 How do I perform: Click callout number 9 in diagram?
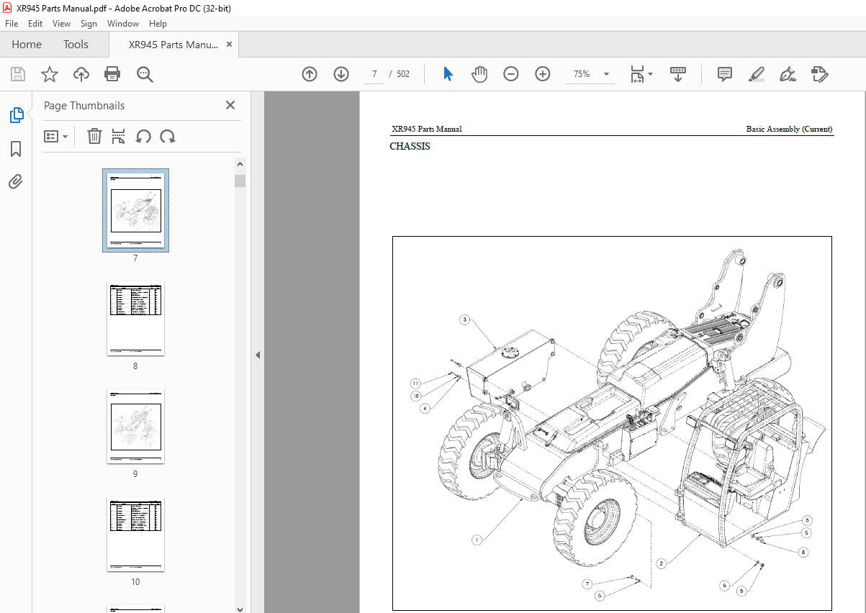point(742,591)
